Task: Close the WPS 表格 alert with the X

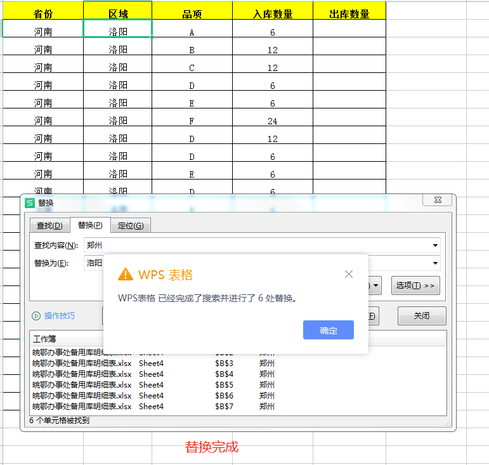Action: [x=349, y=274]
